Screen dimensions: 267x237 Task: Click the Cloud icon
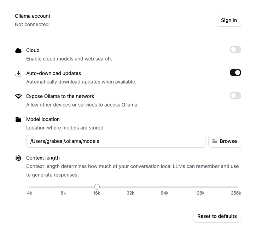[18, 51]
